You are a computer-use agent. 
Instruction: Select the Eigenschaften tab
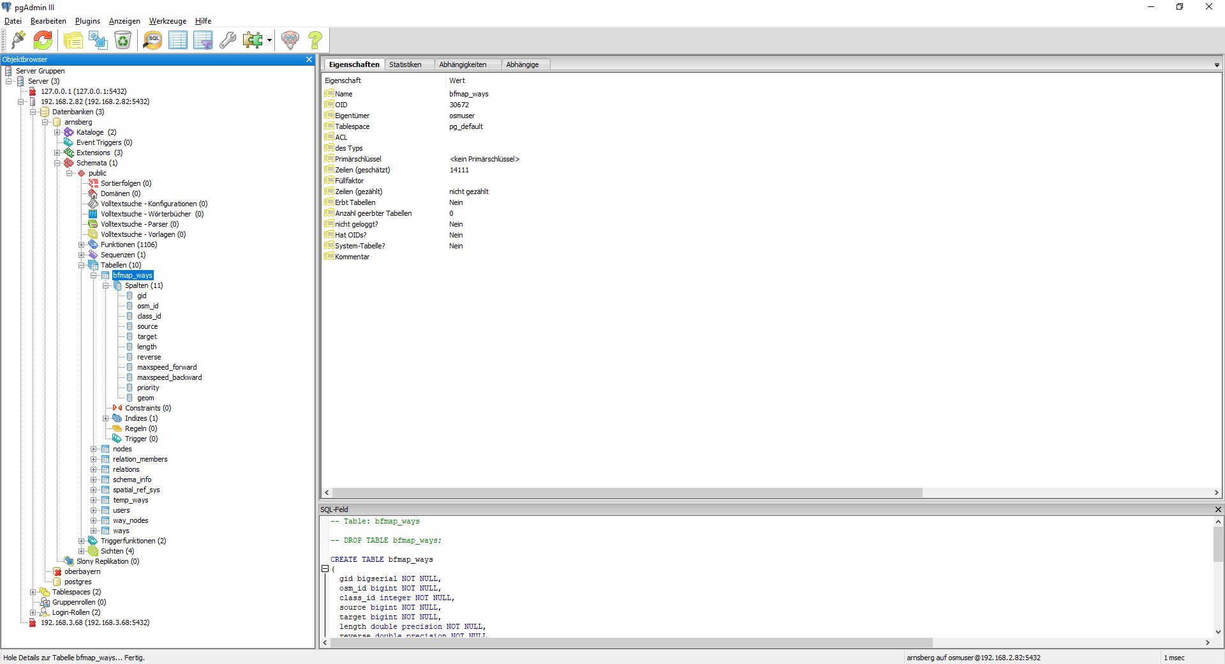click(x=354, y=64)
